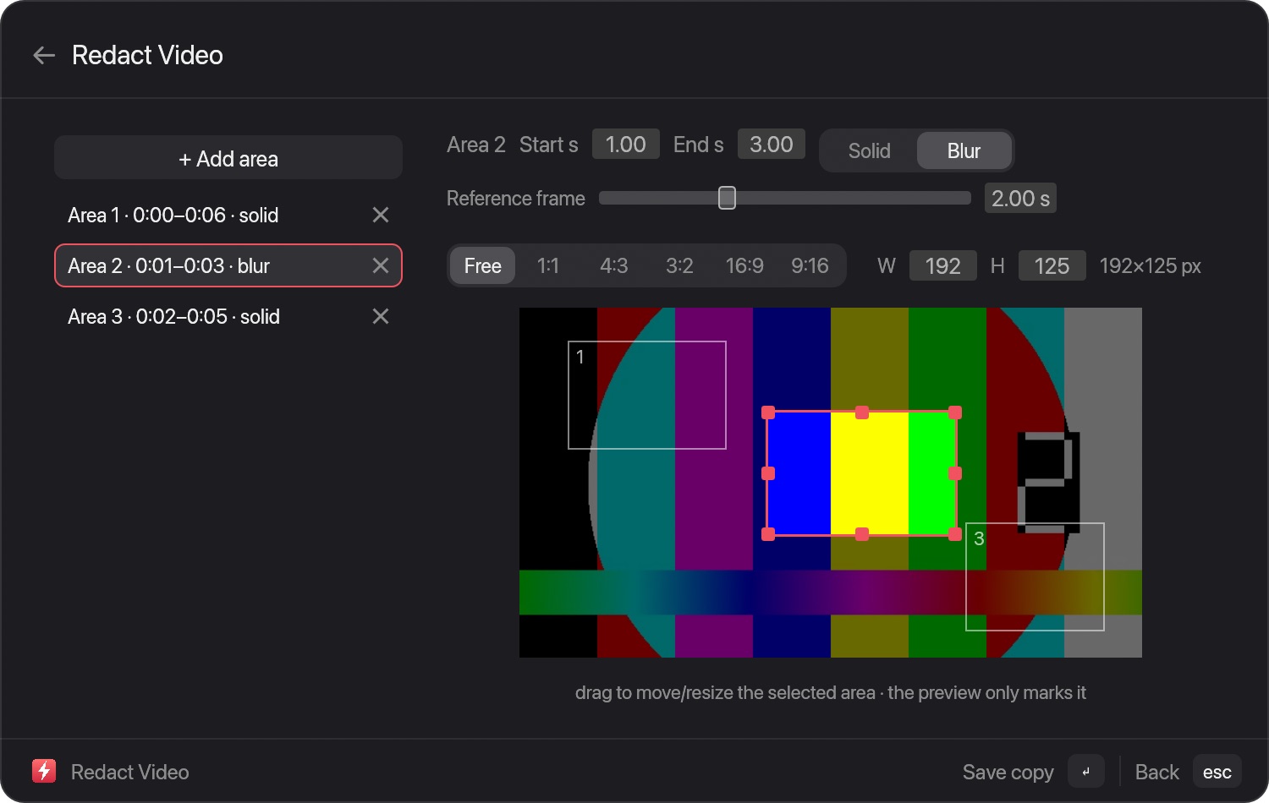Click the bottom-middle handle of the selected area
Viewport: 1269px width, 803px height.
click(x=862, y=534)
